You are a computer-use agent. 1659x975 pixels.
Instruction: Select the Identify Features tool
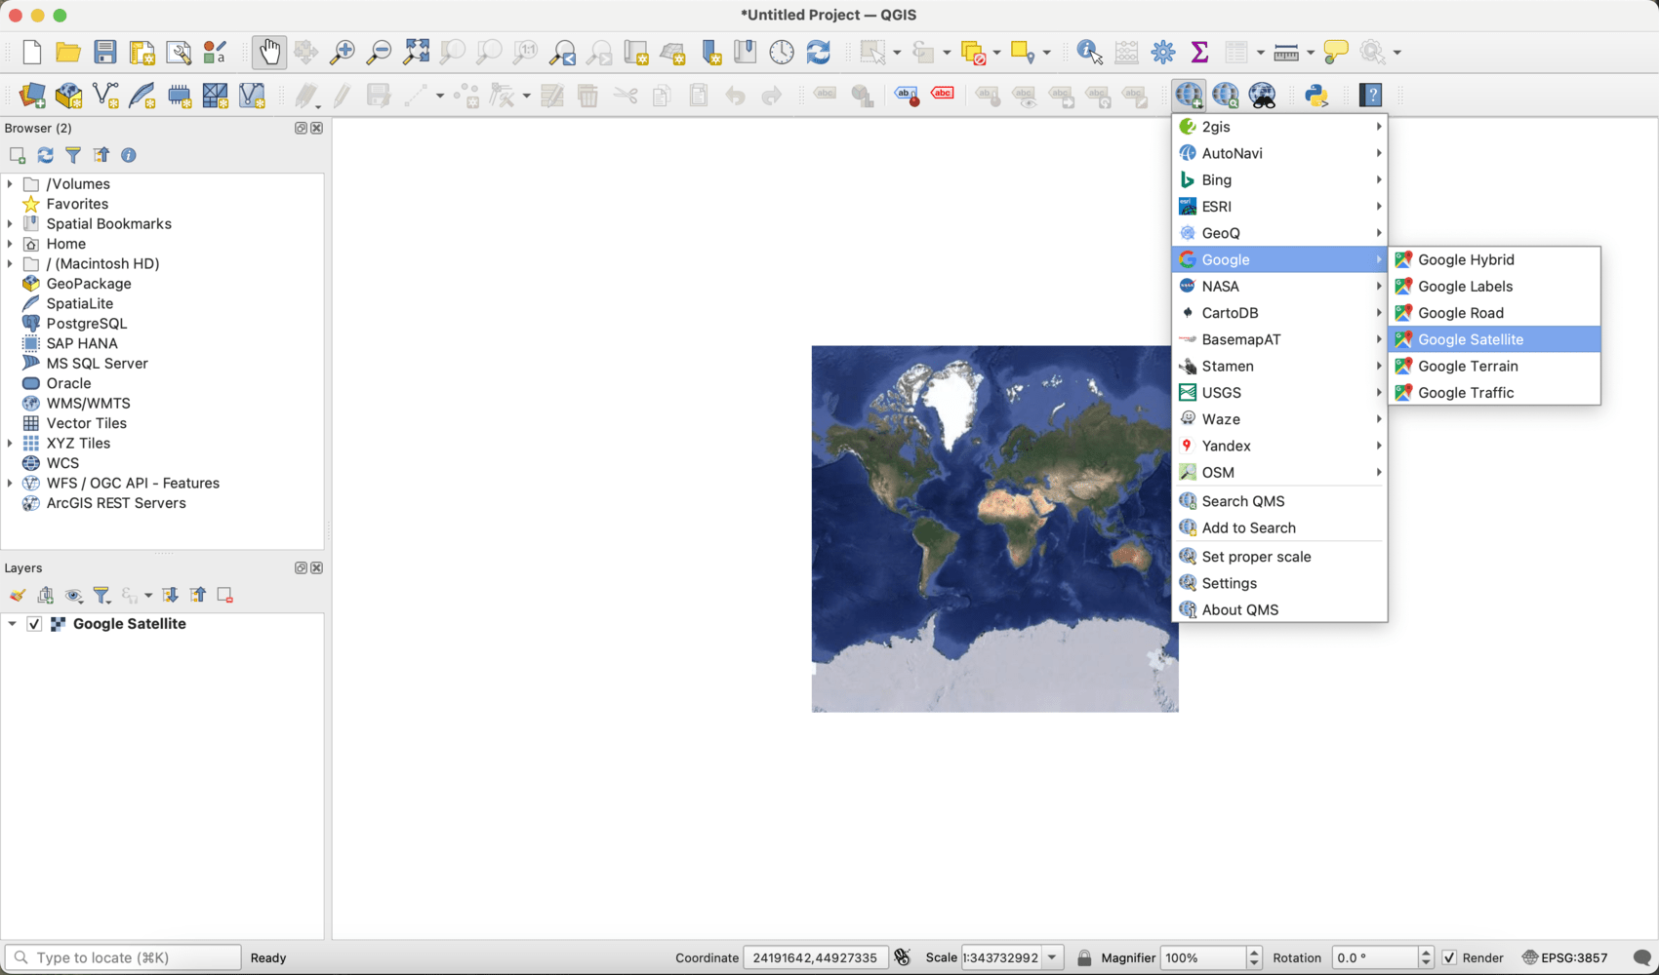click(x=1089, y=53)
